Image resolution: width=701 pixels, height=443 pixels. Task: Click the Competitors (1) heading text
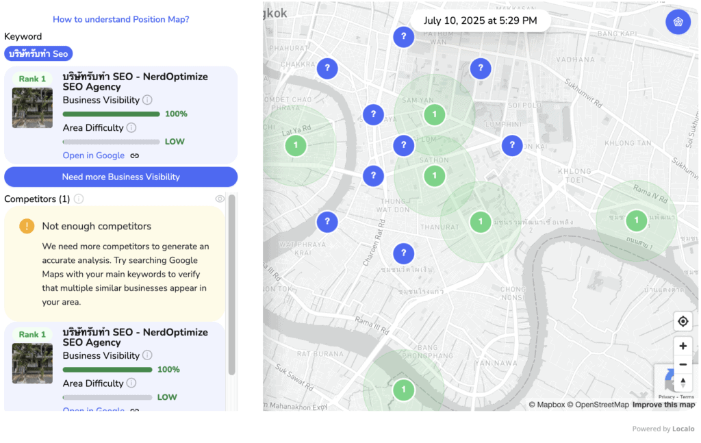coord(37,199)
